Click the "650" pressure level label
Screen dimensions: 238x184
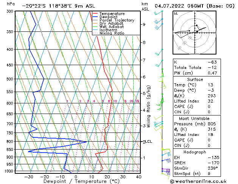click(11, 114)
